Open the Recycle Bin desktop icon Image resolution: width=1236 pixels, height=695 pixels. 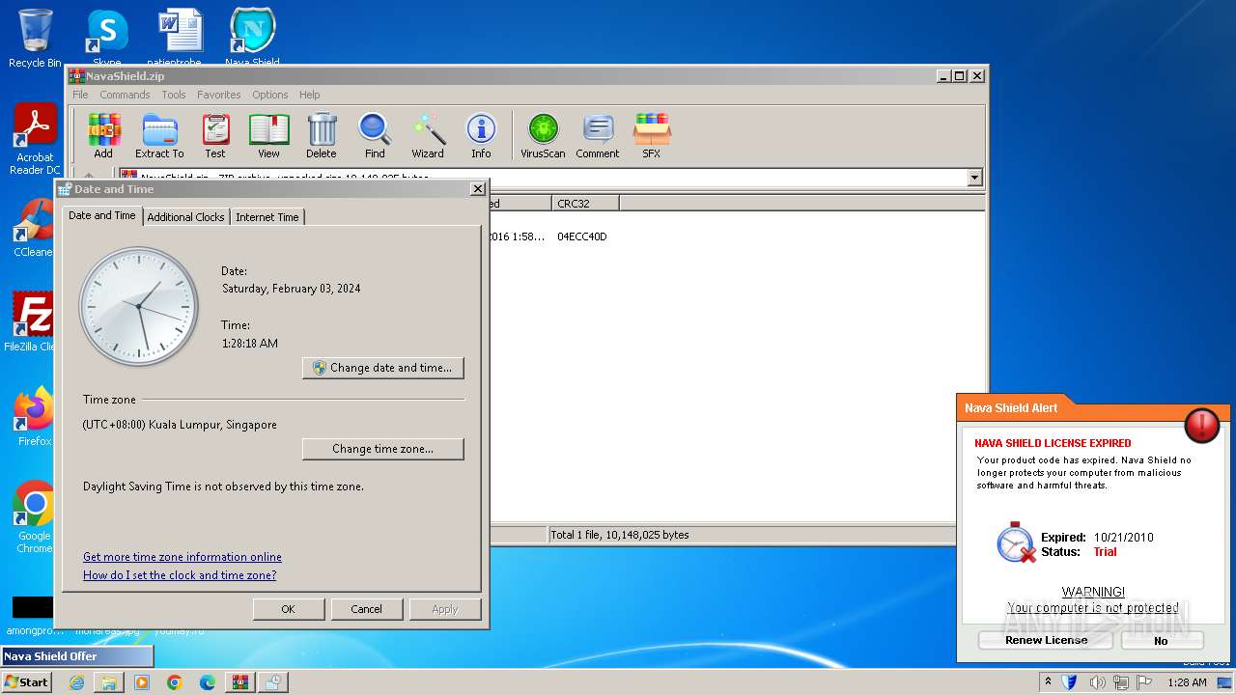[x=35, y=39]
